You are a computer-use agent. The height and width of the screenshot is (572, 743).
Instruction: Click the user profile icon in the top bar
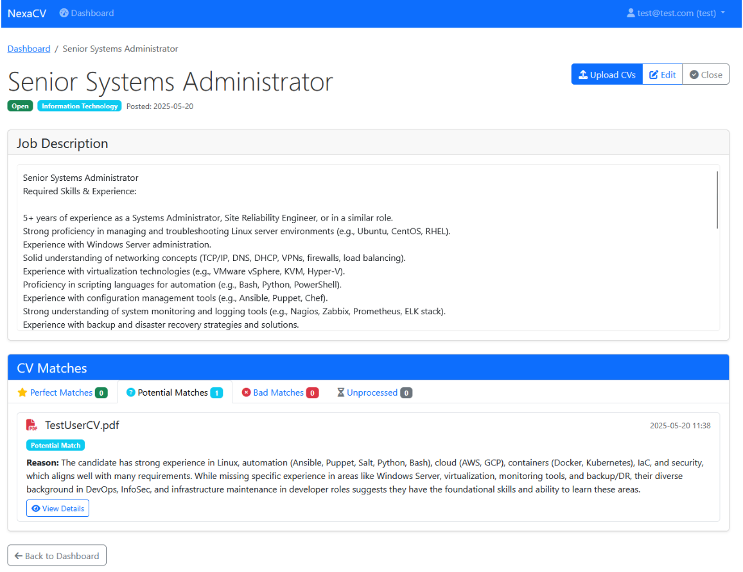(631, 12)
